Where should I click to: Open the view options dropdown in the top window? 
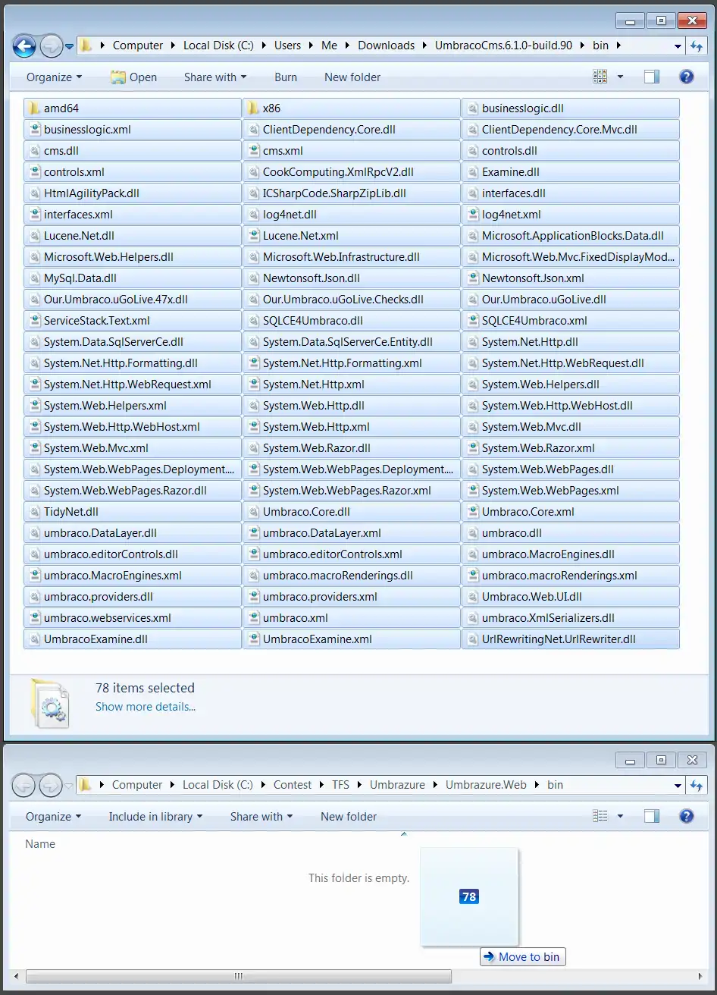pos(620,77)
